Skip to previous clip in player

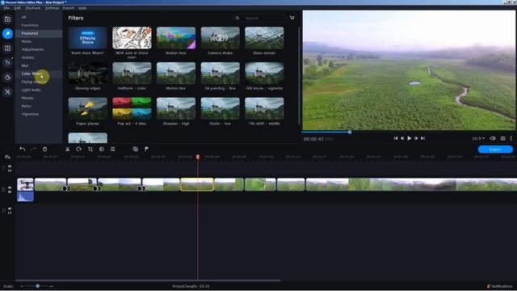(396, 138)
